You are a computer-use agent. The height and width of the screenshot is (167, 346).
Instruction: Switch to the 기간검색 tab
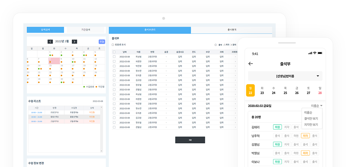86,30
